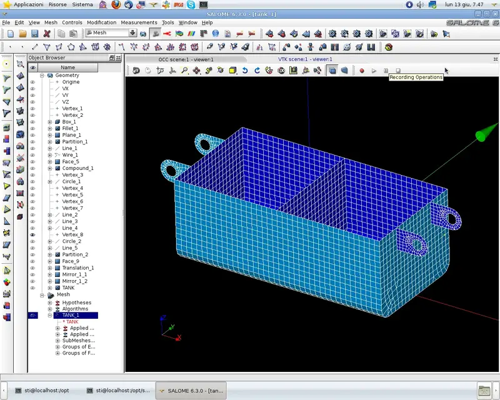Click the rainbow-striped module icon
This screenshot has width=500, height=400.
(x=191, y=34)
